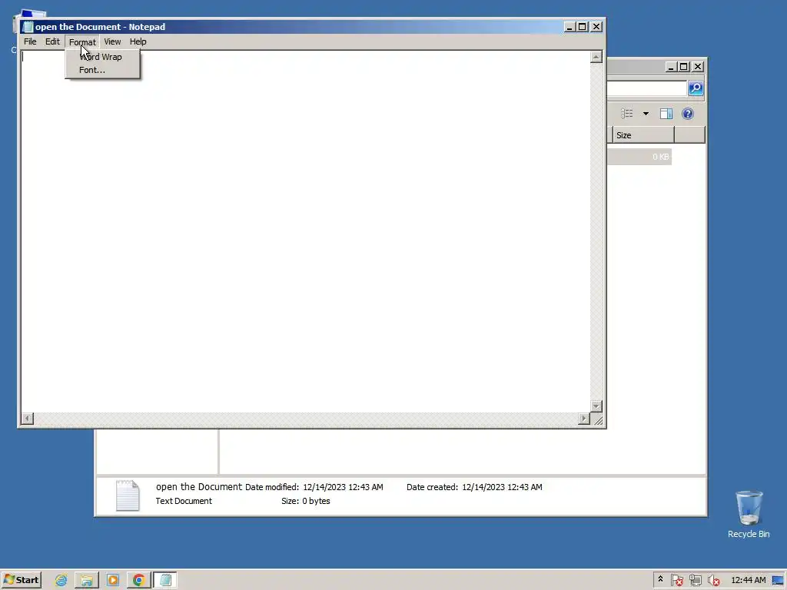Click inside the Explorer search box
Image resolution: width=787 pixels, height=590 pixels.
point(646,88)
